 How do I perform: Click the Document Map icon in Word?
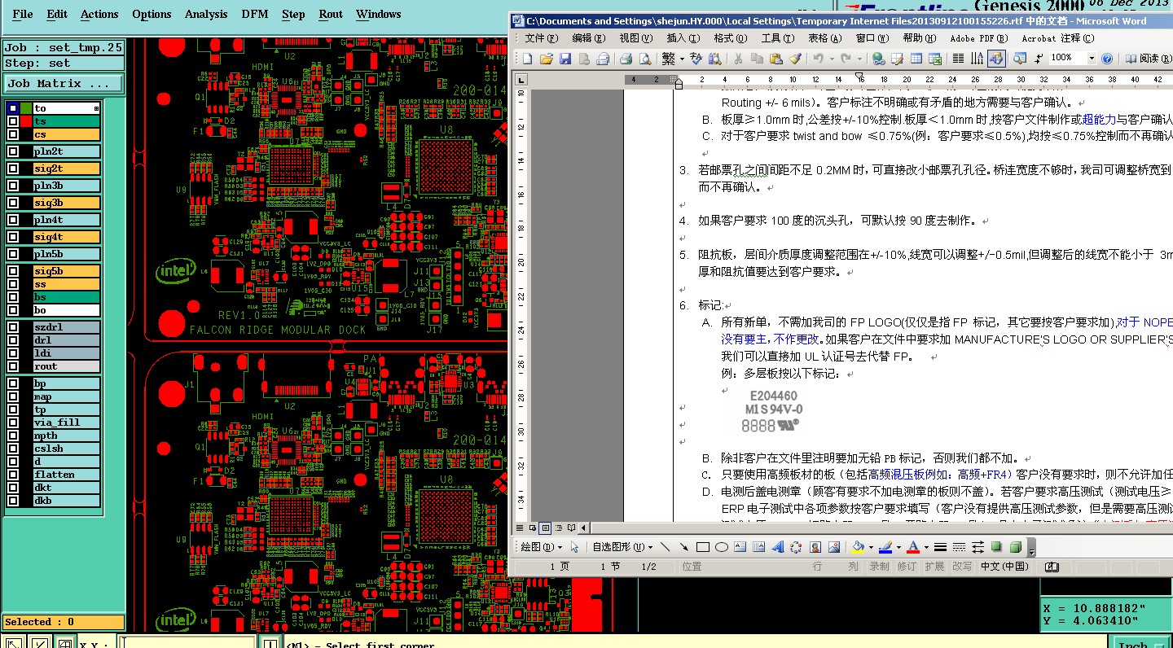coord(1020,59)
